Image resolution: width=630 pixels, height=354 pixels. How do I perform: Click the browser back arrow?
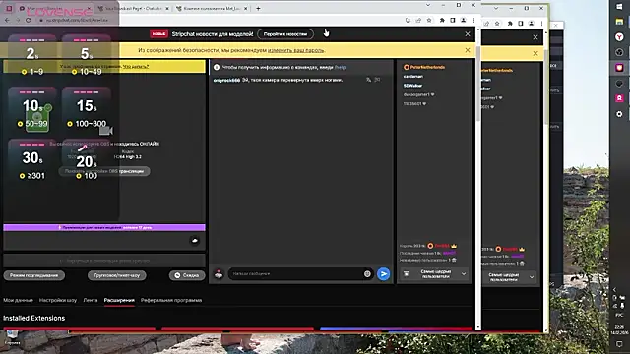7,20
